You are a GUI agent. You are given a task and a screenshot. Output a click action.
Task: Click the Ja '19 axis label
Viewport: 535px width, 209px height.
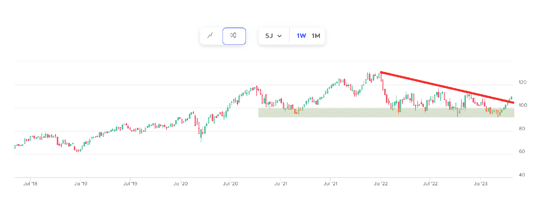coord(81,184)
